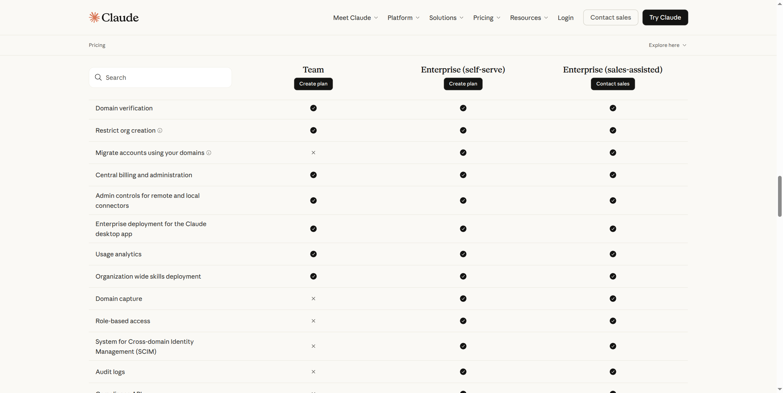Click Team X mark for Role-based access
Image resolution: width=783 pixels, height=393 pixels.
click(x=313, y=321)
